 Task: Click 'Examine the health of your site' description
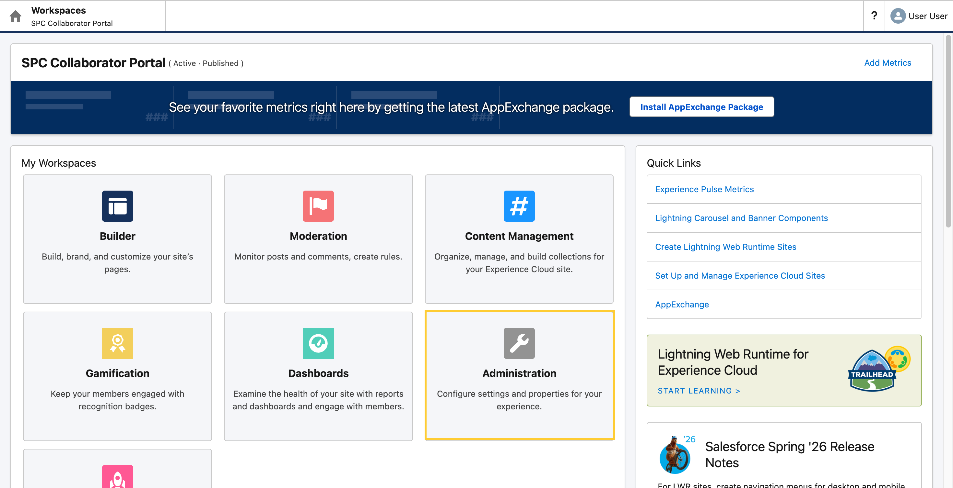pos(318,400)
